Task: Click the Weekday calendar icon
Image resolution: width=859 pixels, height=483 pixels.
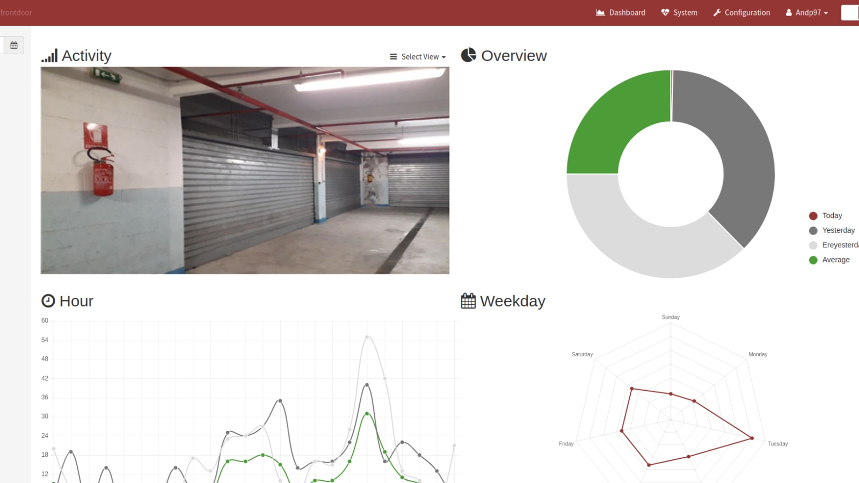Action: coord(468,301)
